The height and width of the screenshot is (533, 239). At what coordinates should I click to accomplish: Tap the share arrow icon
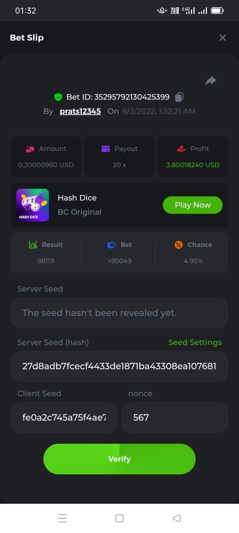(x=211, y=80)
